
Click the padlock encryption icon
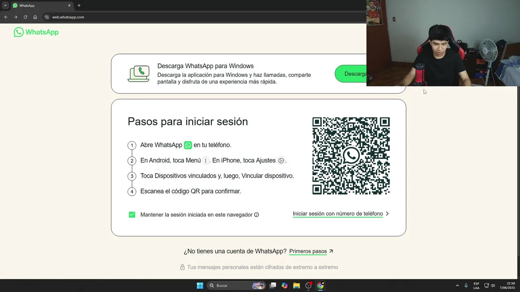(182, 267)
